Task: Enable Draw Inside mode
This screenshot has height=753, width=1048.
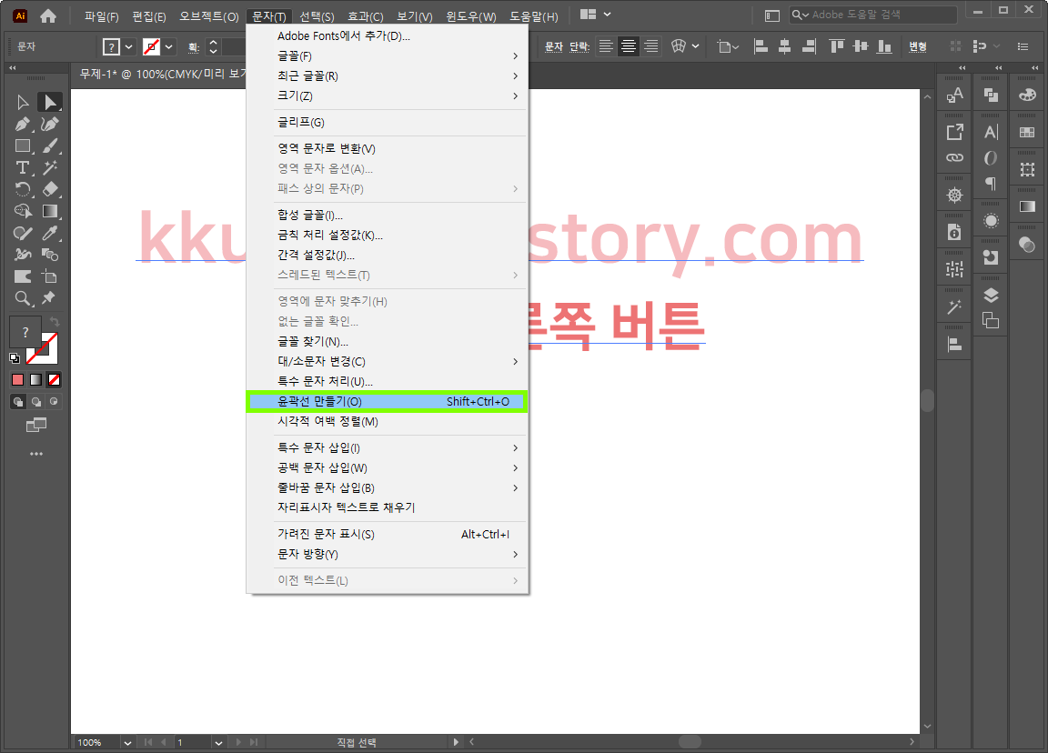Action: (x=55, y=402)
